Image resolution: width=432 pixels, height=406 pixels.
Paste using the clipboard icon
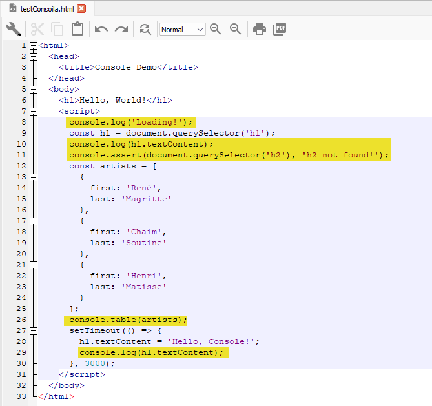pos(77,29)
